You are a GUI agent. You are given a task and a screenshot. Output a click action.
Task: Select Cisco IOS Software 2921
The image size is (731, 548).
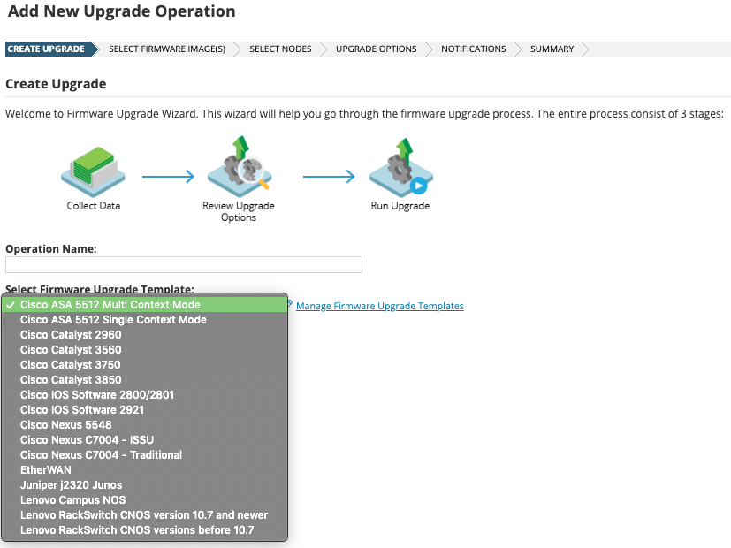(145, 409)
